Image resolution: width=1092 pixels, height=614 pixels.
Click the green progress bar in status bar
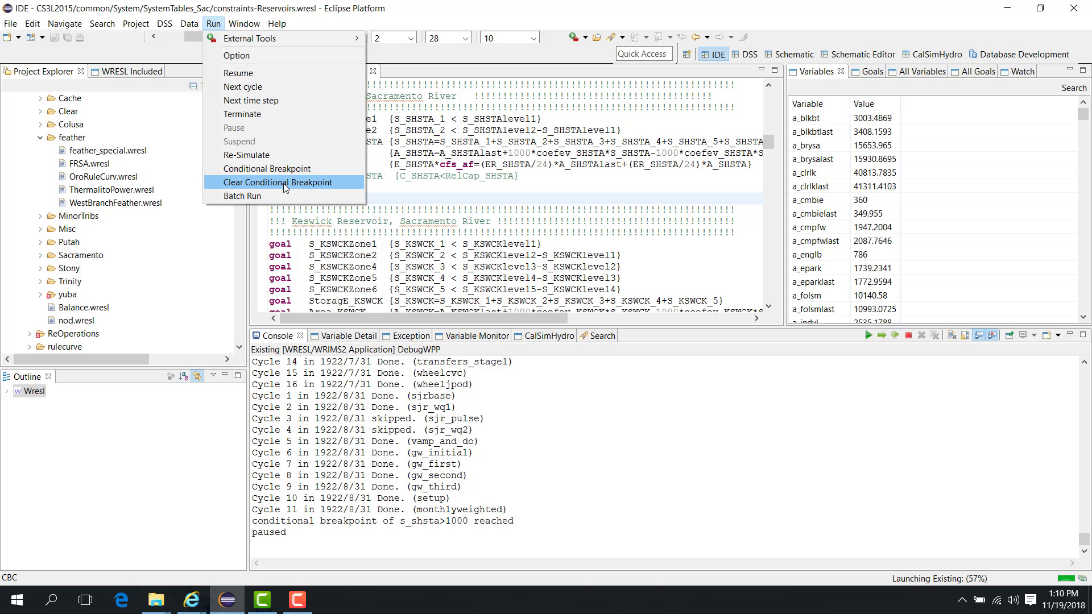1066,579
